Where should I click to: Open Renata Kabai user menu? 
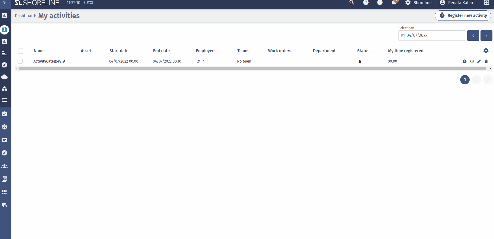click(456, 3)
